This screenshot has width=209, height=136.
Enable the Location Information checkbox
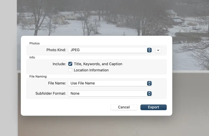pyautogui.click(x=70, y=70)
